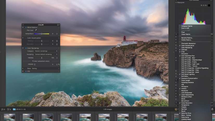Click the magic wand beside protect saturated colors
Viewport: 215px width, 121px height.
[x=59, y=64]
